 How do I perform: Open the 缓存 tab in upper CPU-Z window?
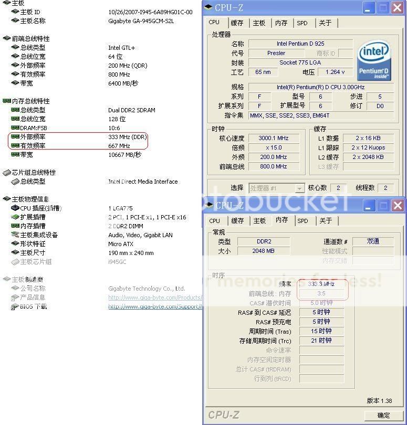(x=237, y=23)
